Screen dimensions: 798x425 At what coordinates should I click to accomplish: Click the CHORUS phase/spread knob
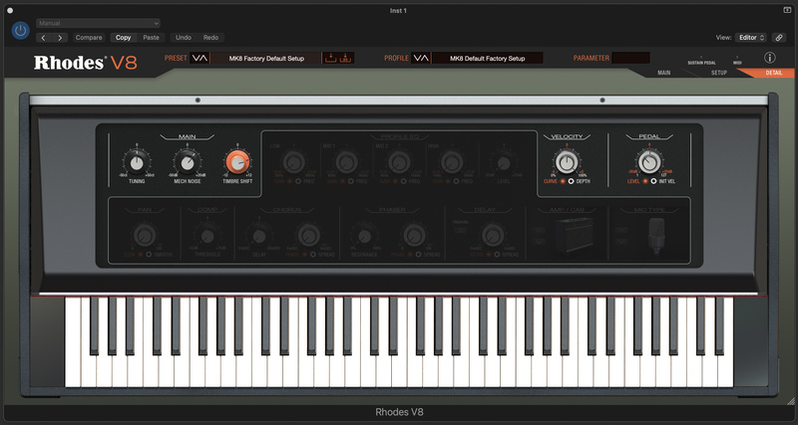click(x=308, y=236)
